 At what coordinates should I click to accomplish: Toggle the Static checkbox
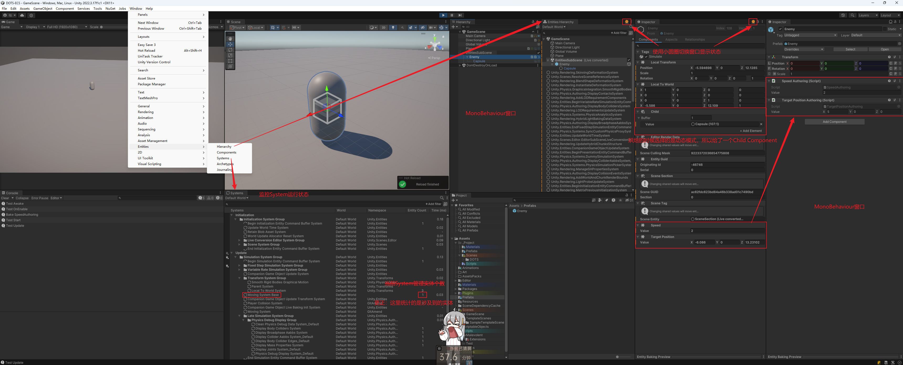coord(885,29)
